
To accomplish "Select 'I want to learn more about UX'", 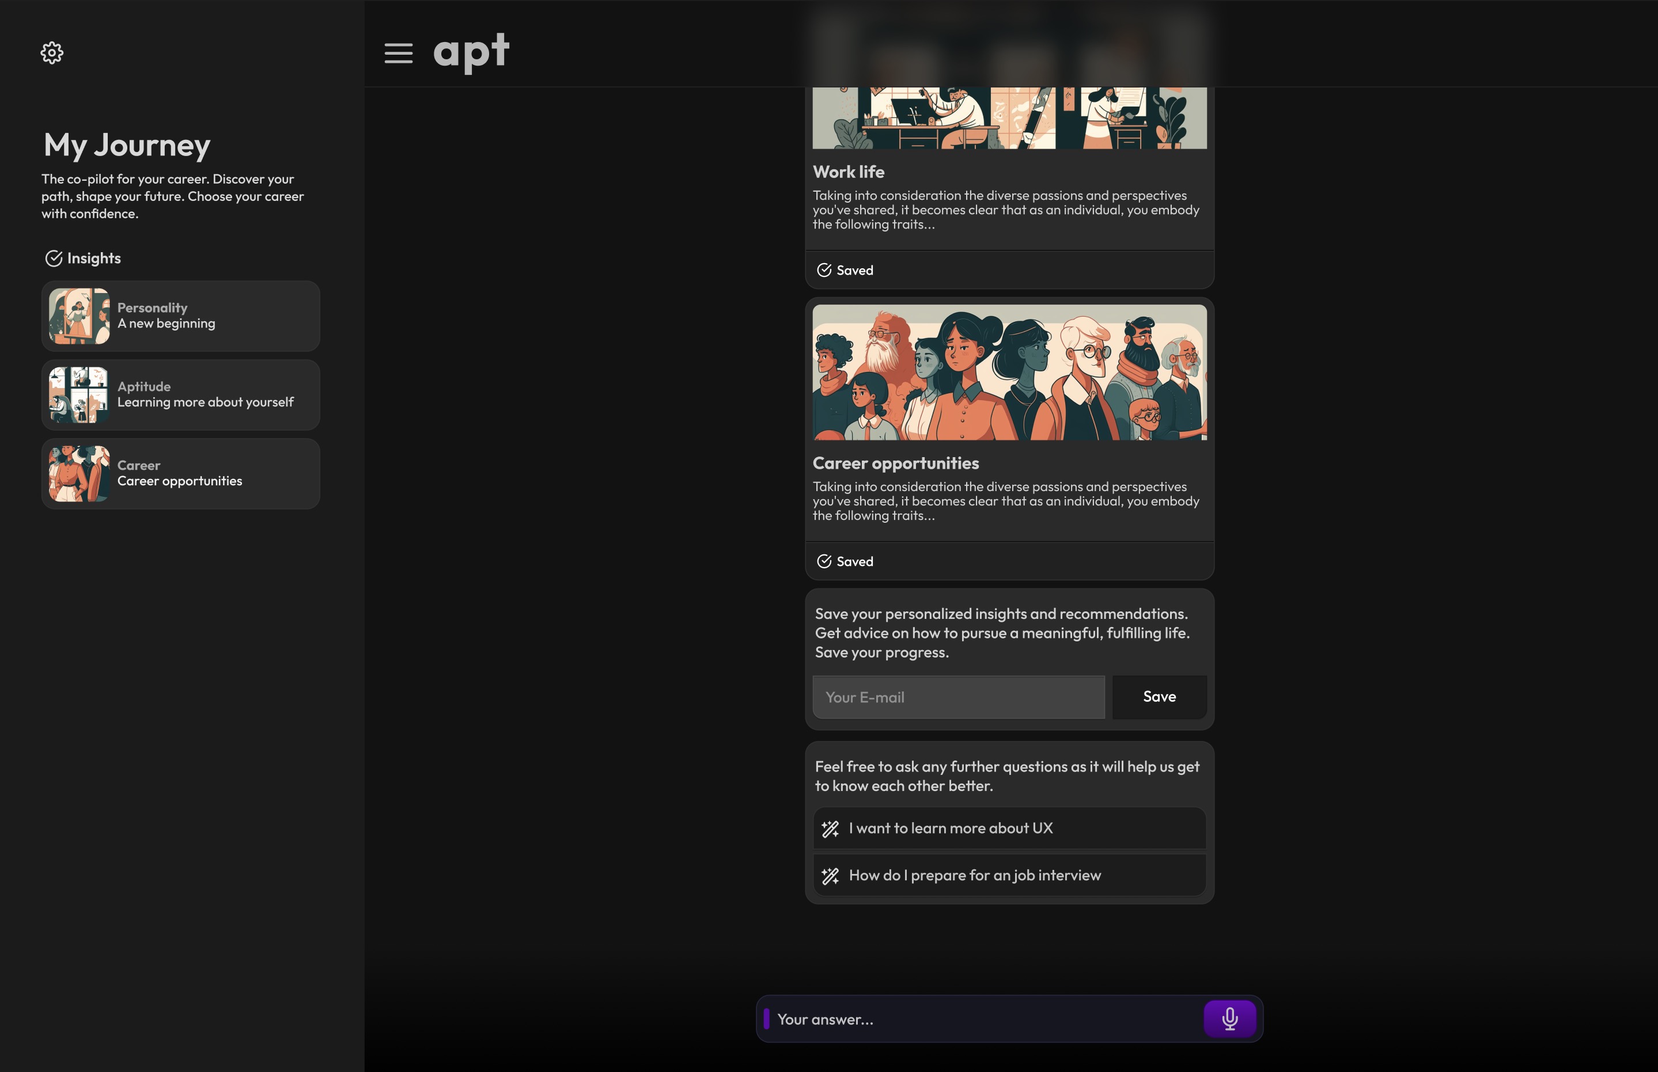I will pos(1009,828).
